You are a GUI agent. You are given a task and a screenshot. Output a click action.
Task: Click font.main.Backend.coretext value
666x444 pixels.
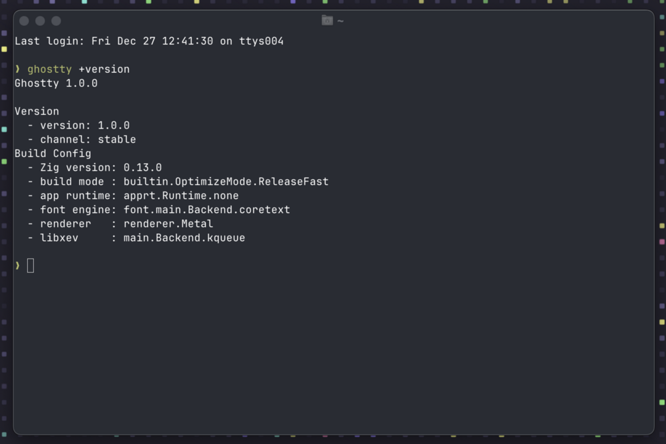coord(206,209)
